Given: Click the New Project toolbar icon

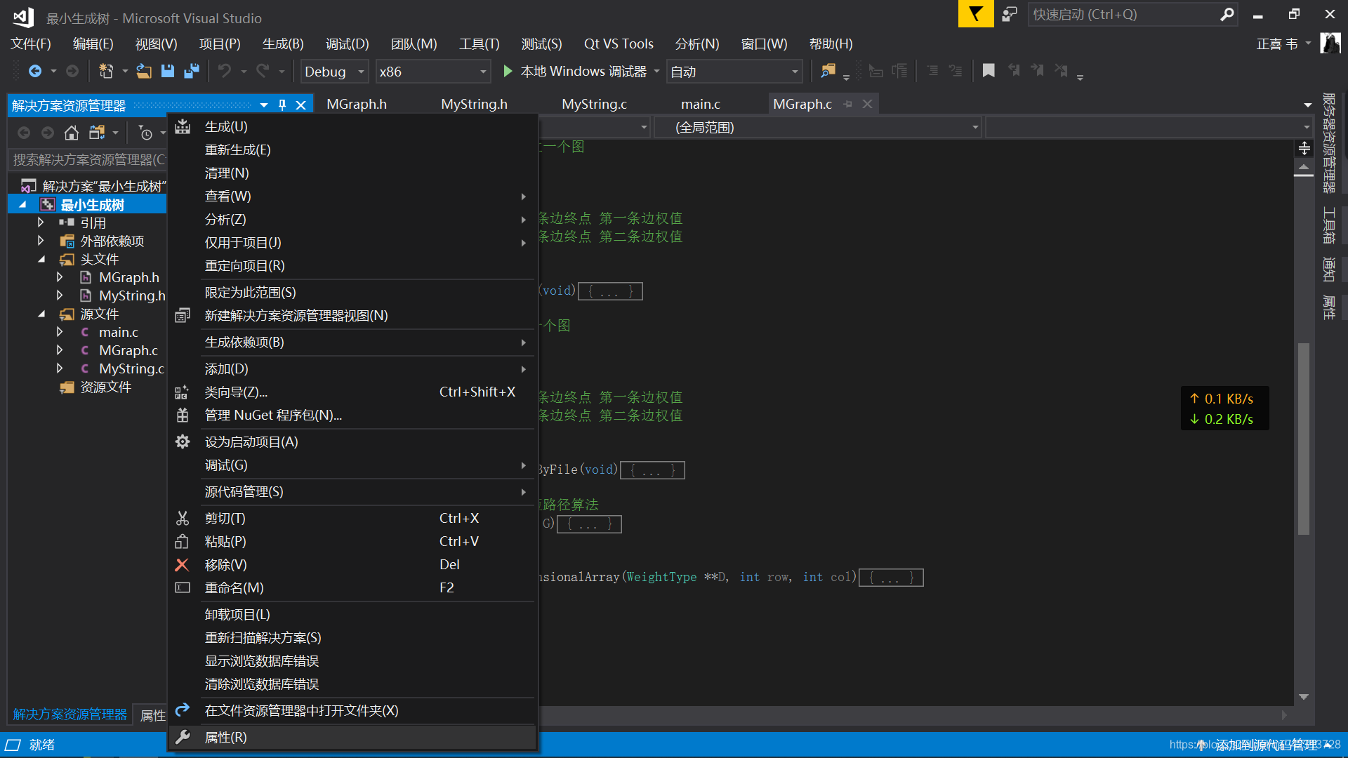Looking at the screenshot, I should [106, 71].
